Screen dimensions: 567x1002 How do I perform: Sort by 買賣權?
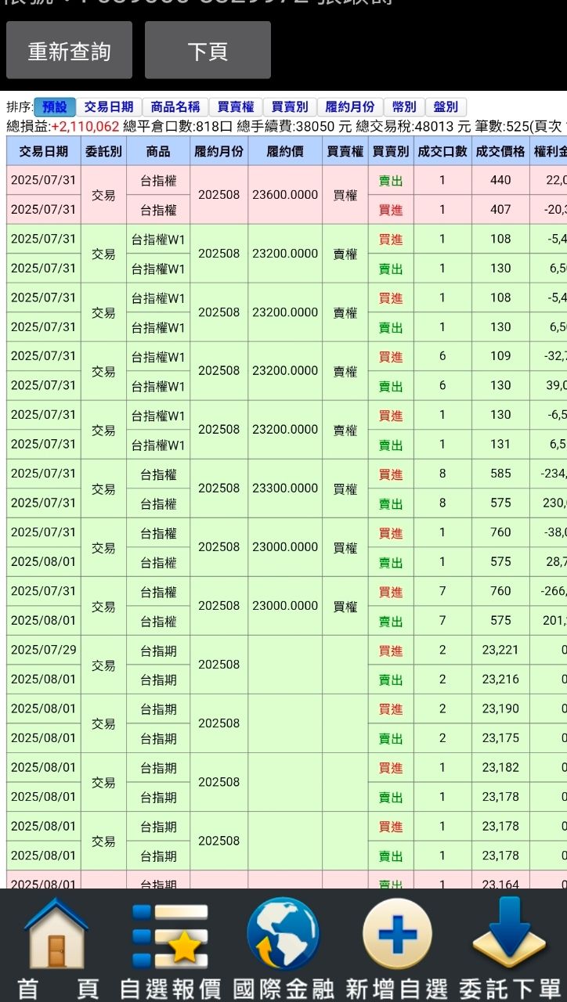pos(236,107)
